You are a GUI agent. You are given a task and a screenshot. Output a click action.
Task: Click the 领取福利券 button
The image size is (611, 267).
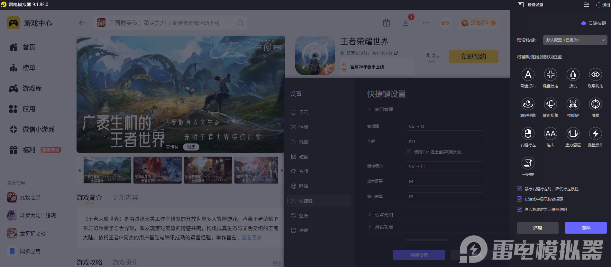(x=479, y=23)
